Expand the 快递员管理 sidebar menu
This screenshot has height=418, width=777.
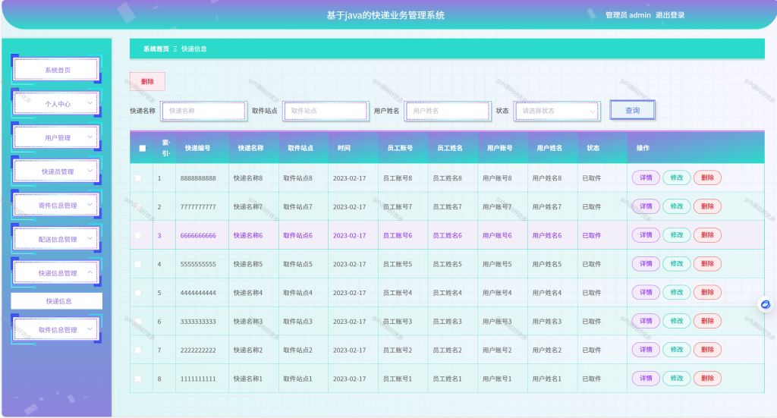56,171
